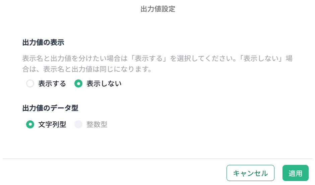Select the disabled 整数型 radio button
315x185 pixels.
point(78,125)
